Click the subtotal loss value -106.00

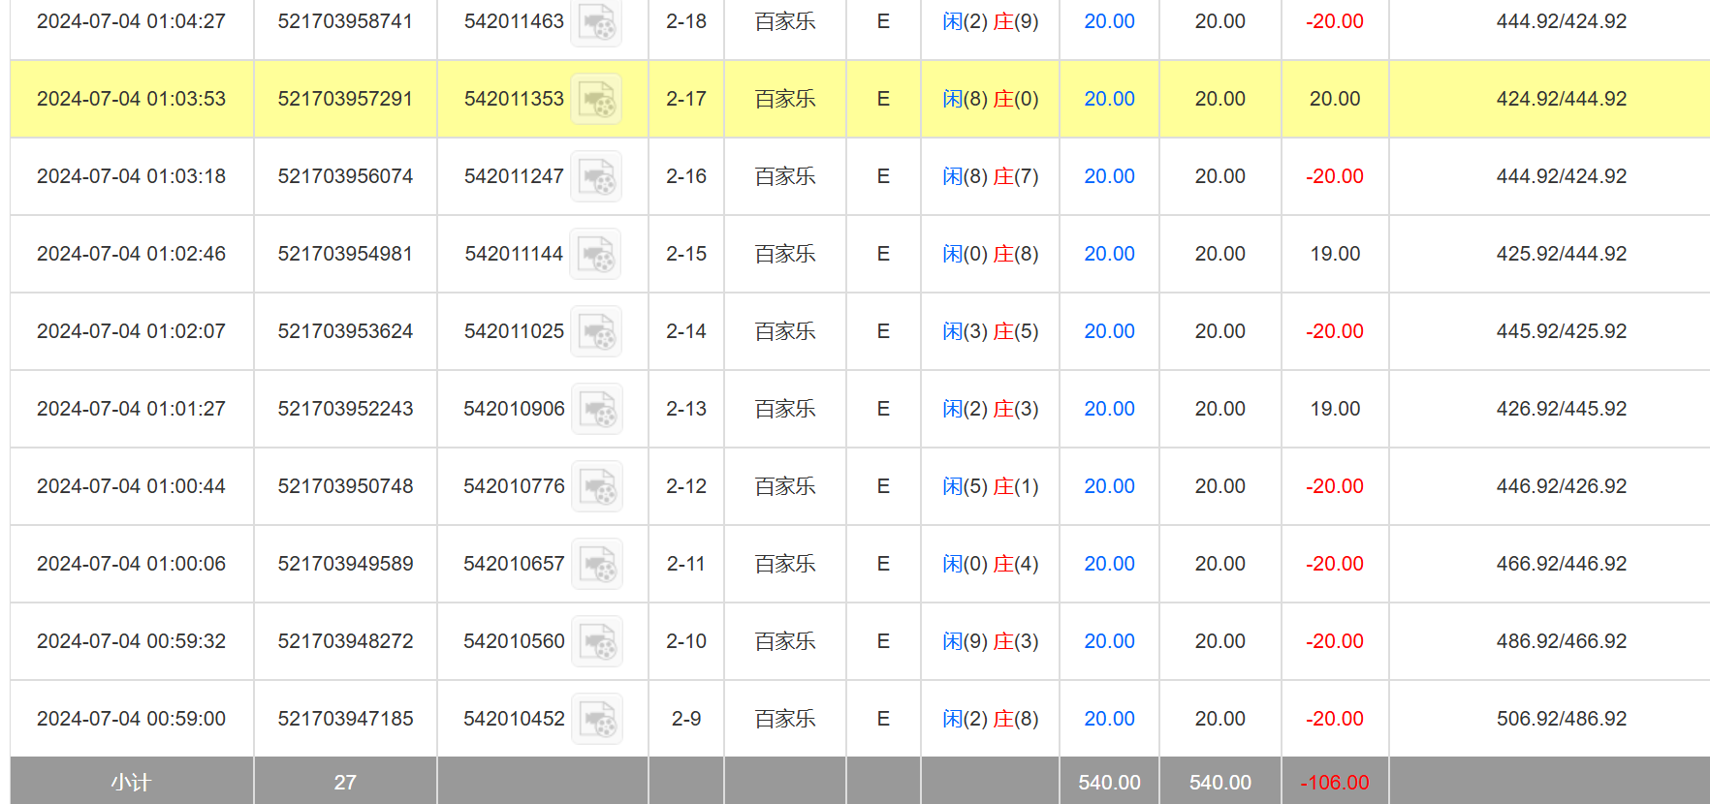(x=1334, y=782)
